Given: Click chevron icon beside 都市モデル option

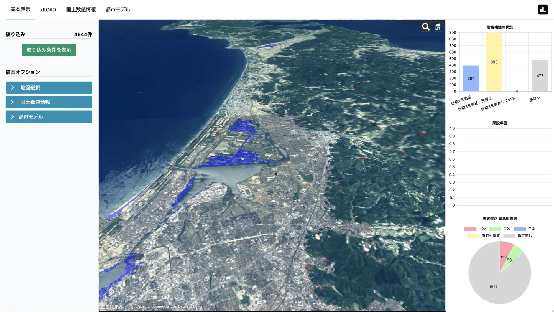Looking at the screenshot, I should point(12,117).
